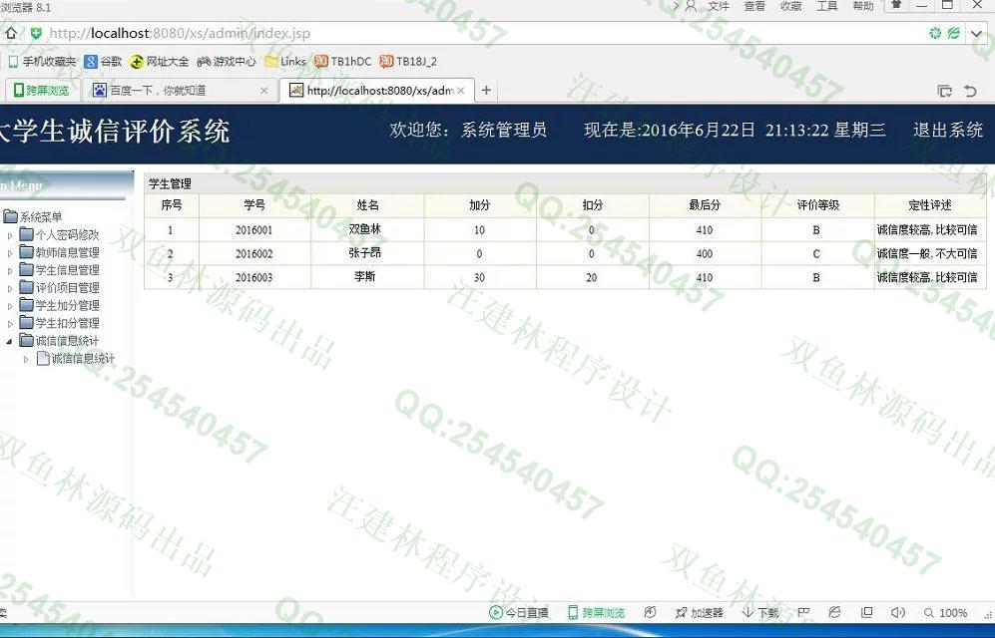Click the green browser-engine icon in the address bar
The image size is (995, 638).
[953, 33]
